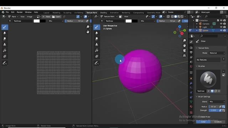Switch to the Sculpting workspace tab

point(67,13)
